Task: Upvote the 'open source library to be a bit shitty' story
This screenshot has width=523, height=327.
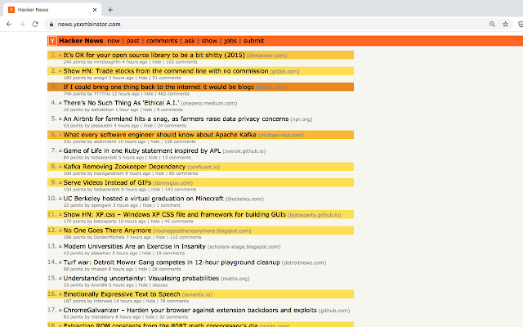Action: click(x=60, y=55)
